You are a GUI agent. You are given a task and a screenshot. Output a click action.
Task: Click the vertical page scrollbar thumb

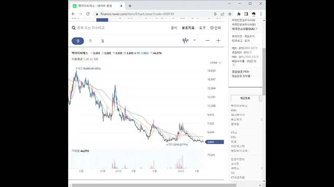pos(264,72)
